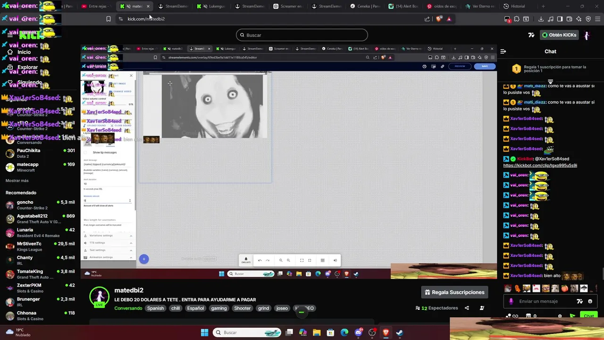Open Brave Shields lion icon in address bar
The width and height of the screenshot is (604, 340).
coord(439,19)
